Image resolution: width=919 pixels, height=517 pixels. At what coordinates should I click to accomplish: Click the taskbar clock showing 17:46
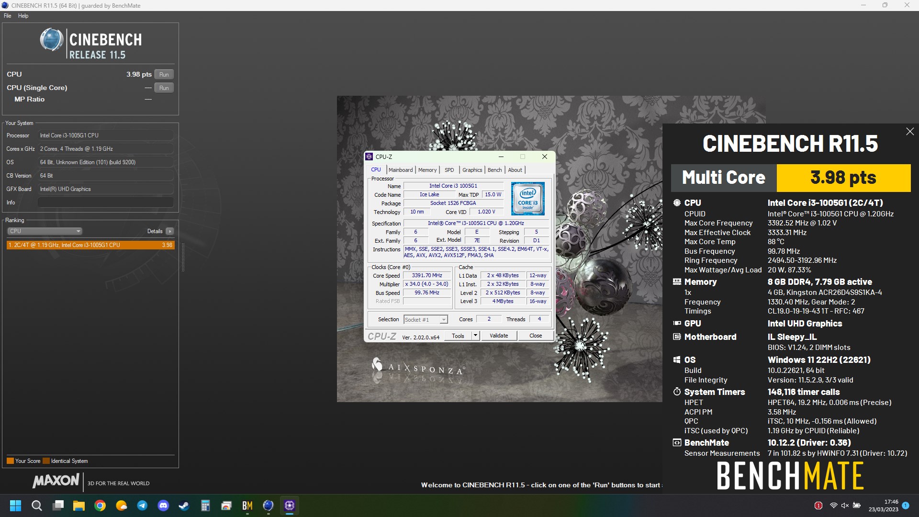[884, 506]
